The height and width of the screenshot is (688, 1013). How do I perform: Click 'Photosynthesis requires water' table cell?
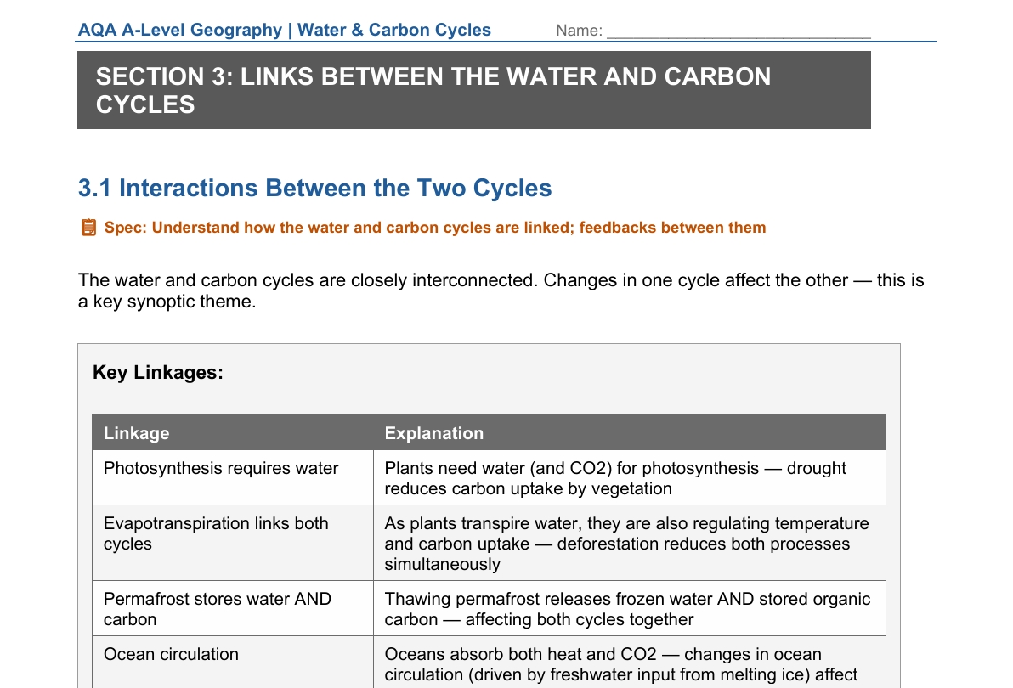click(233, 477)
